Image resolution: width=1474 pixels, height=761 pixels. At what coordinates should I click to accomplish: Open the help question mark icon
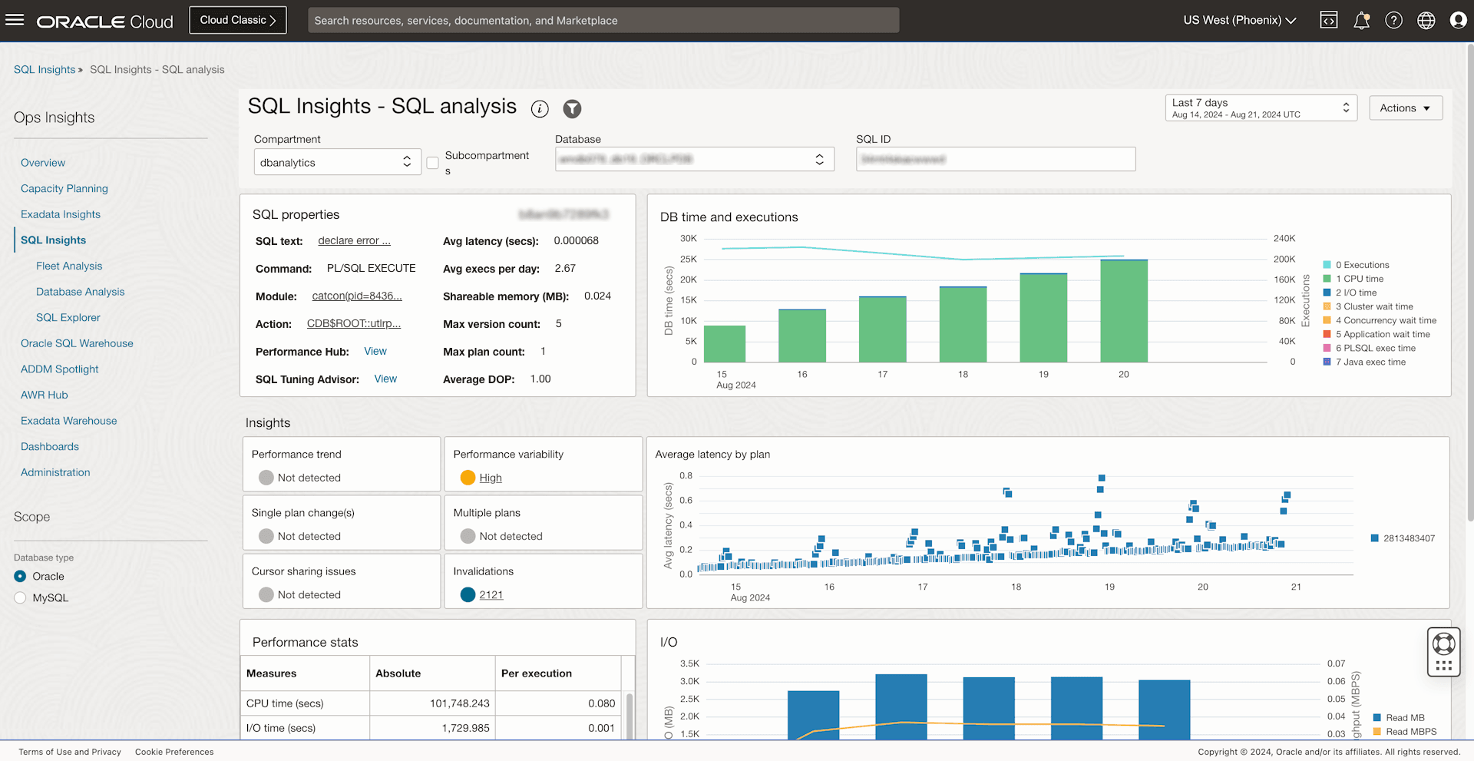point(1394,20)
